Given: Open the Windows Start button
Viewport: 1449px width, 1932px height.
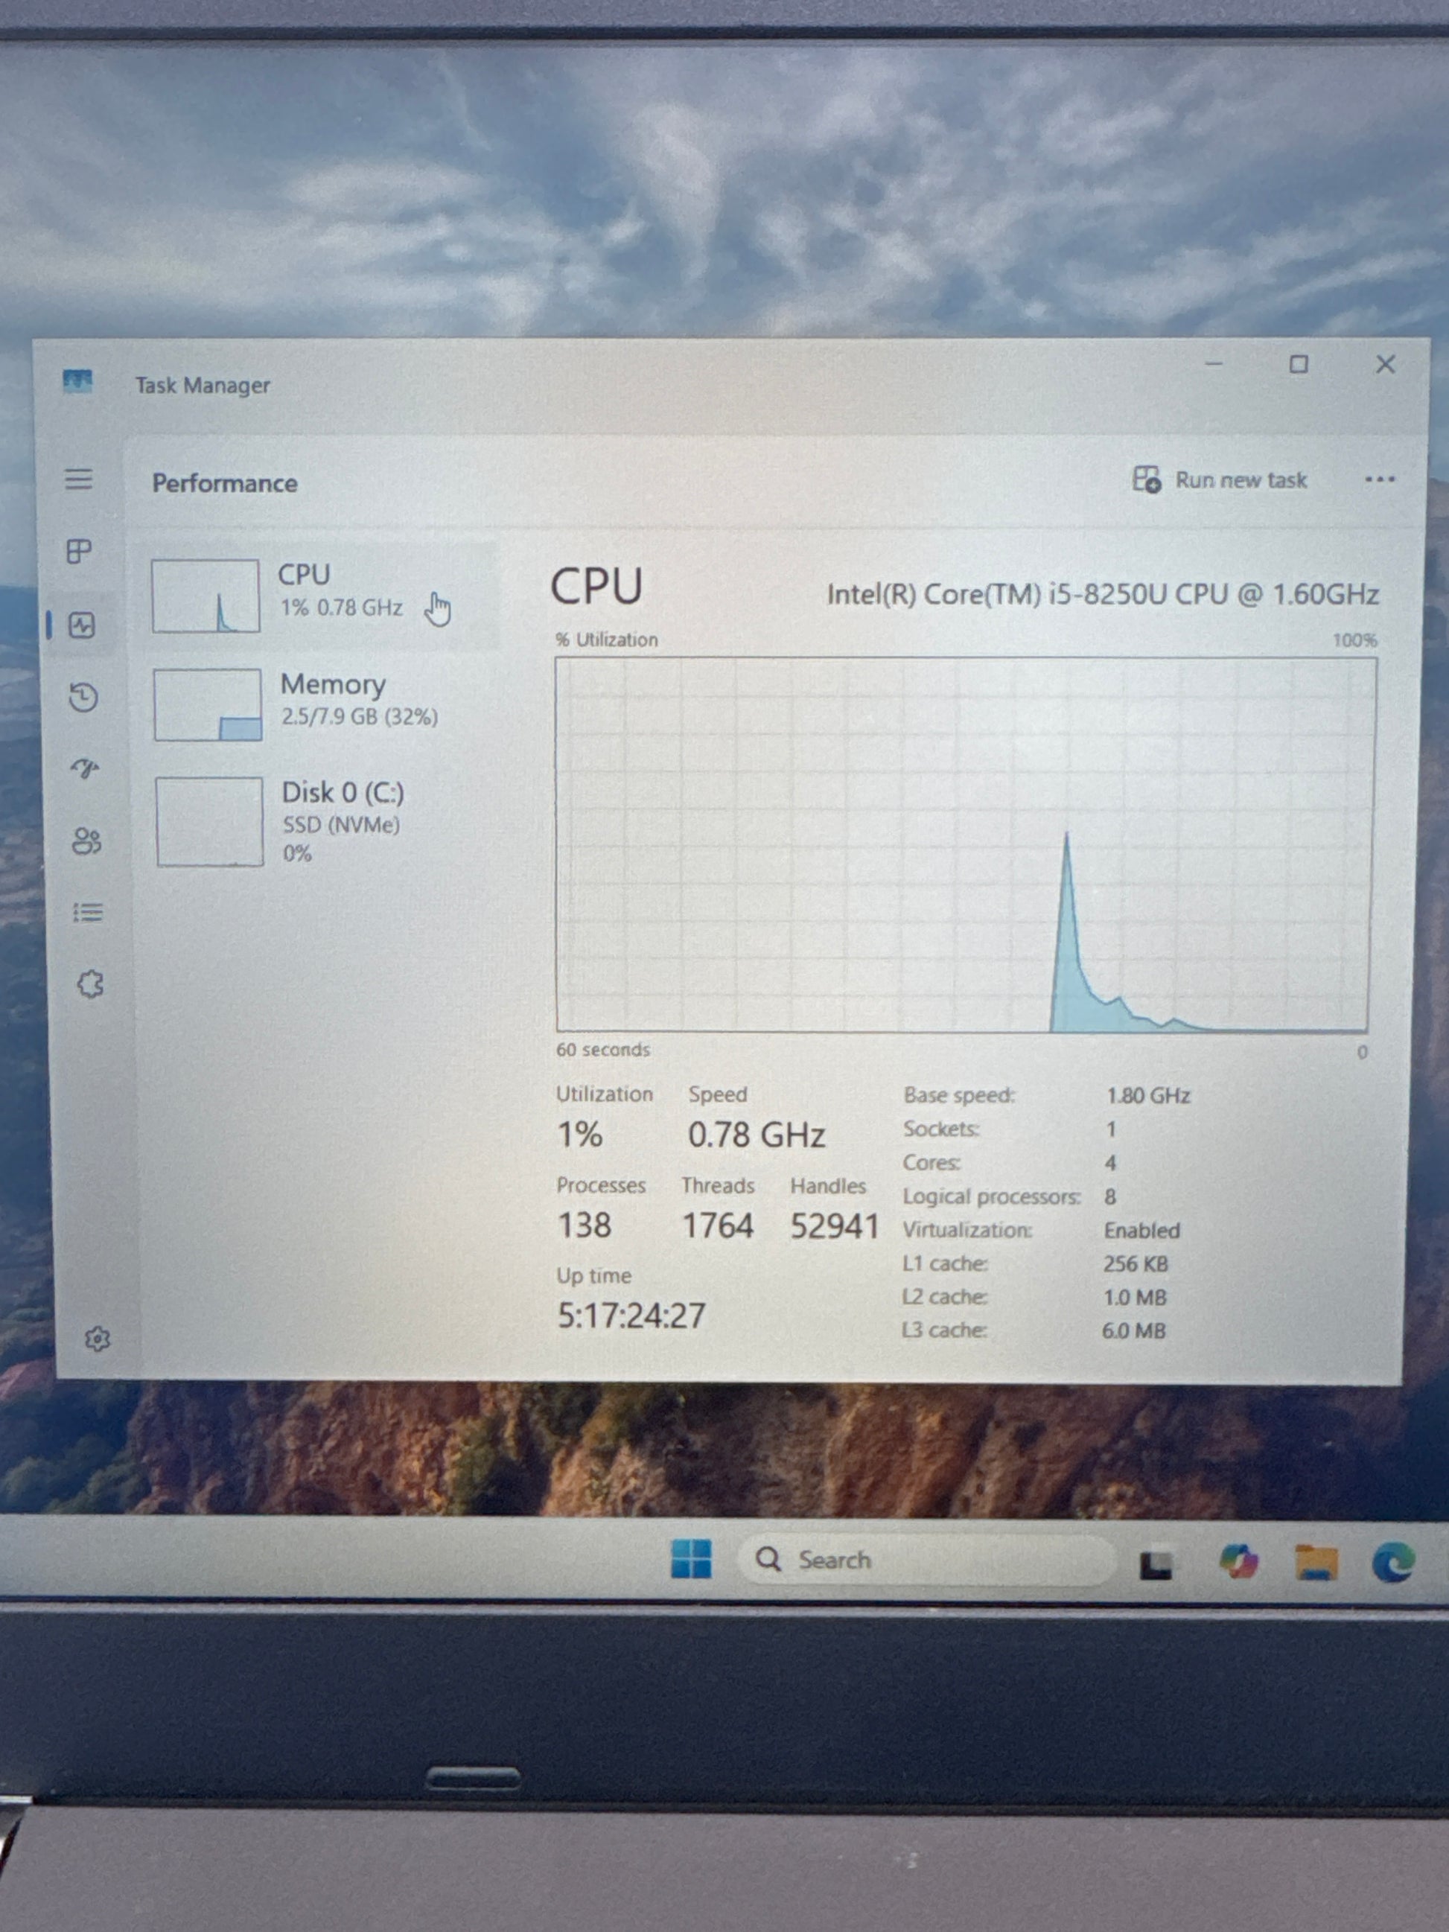Looking at the screenshot, I should (x=691, y=1559).
